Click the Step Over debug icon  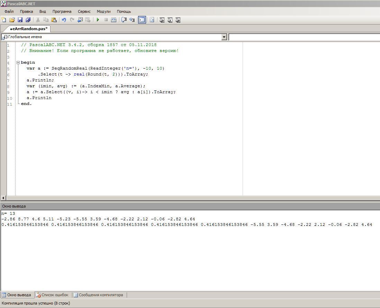click(124, 20)
